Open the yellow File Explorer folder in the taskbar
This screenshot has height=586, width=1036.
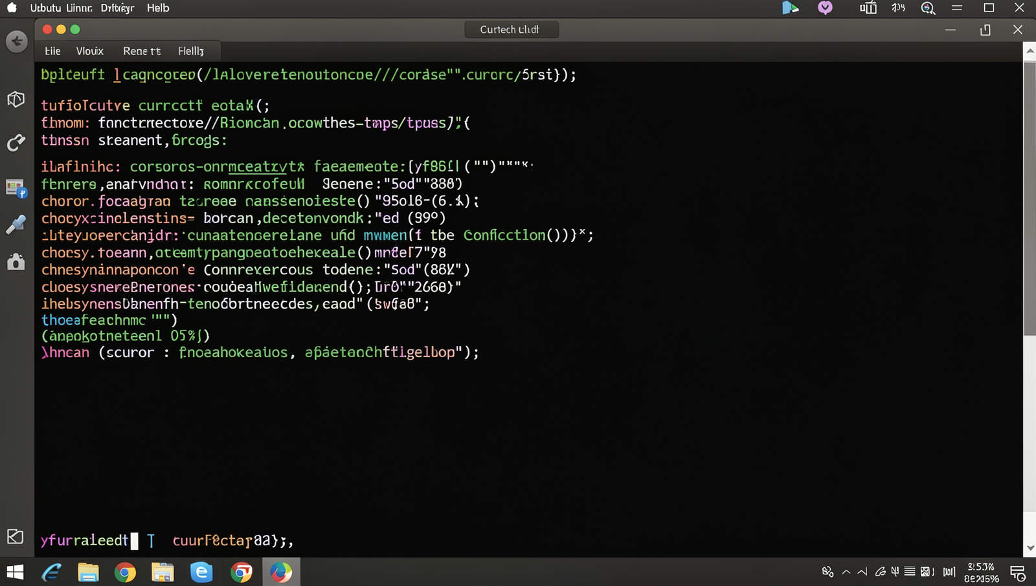click(88, 572)
